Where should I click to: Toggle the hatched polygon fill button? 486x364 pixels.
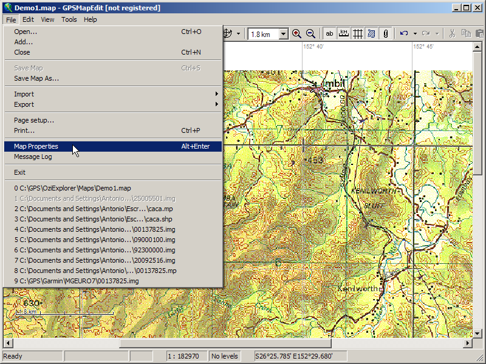(371, 34)
